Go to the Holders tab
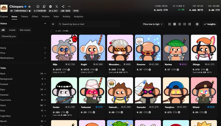 pyautogui.click(x=46, y=16)
